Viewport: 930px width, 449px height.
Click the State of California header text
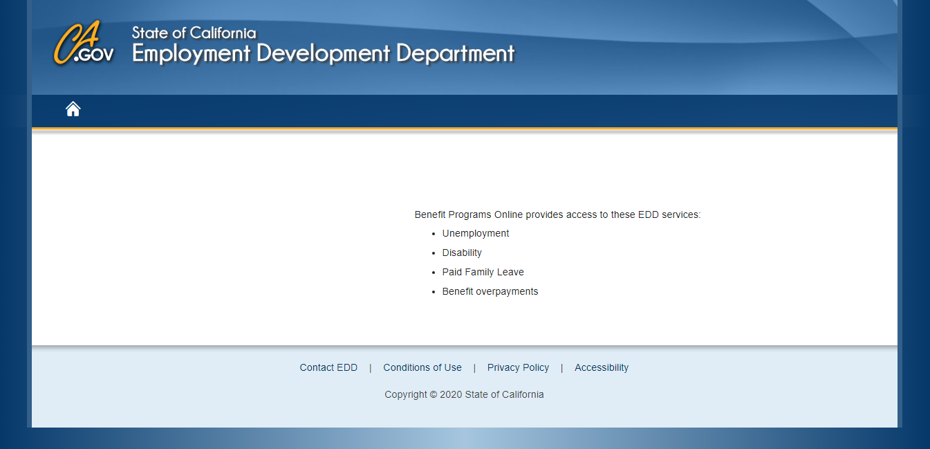click(192, 32)
